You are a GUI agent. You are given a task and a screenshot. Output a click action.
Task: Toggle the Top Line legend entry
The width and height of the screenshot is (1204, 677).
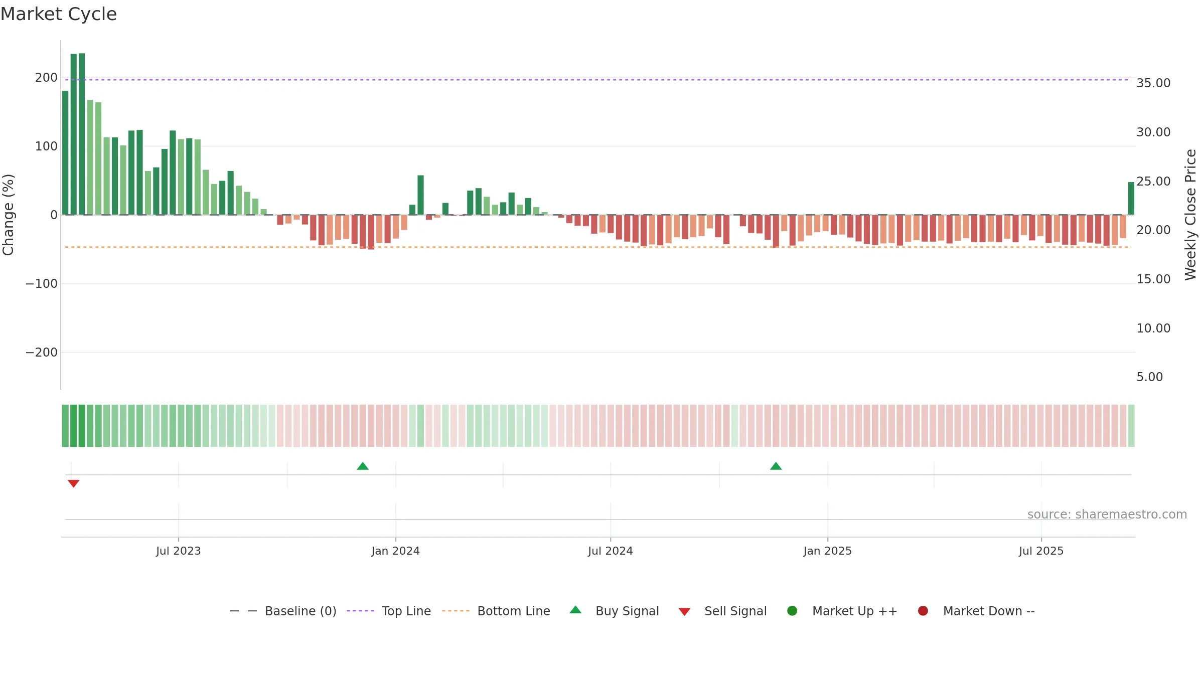coord(389,611)
